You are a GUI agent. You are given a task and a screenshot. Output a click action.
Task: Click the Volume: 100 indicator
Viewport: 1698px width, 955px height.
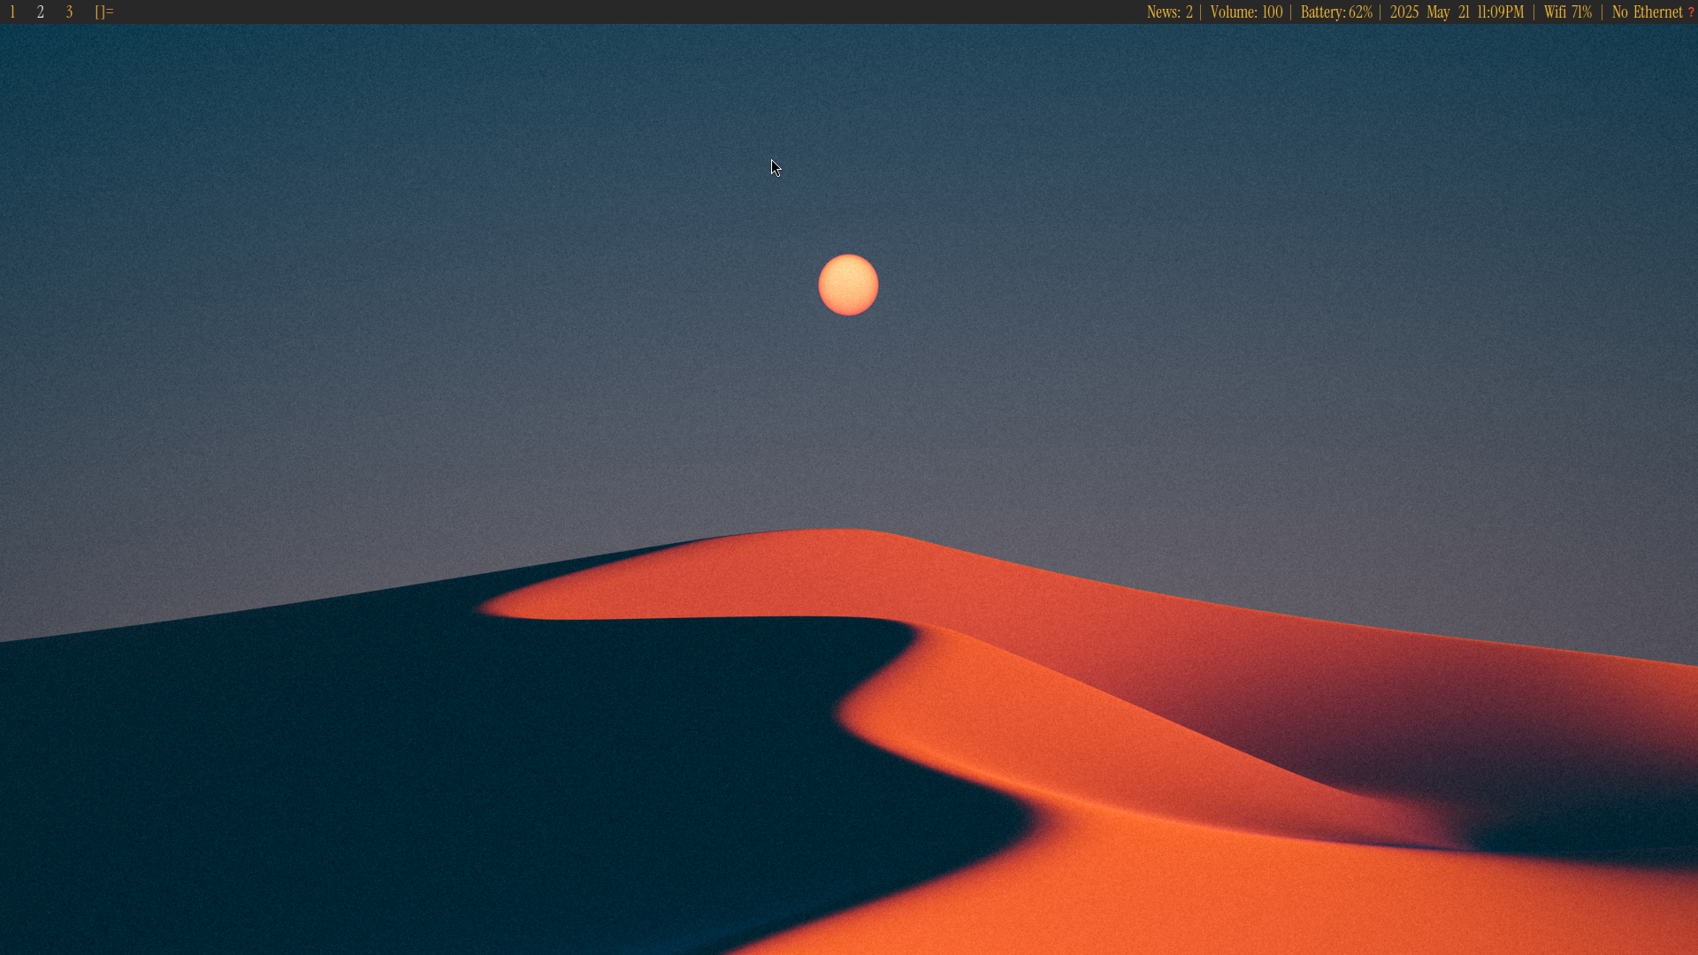click(1246, 12)
